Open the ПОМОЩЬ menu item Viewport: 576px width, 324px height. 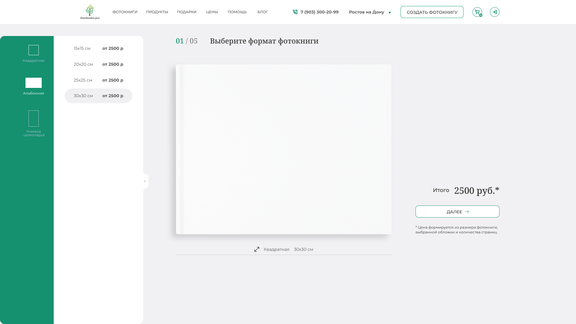click(237, 12)
